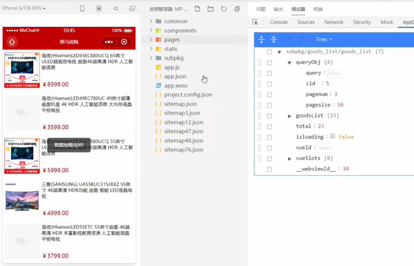Click the drag handle beside total row
The height and width of the screenshot is (266, 414).
[x=259, y=126]
